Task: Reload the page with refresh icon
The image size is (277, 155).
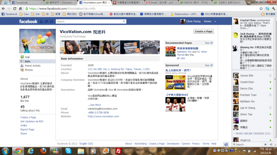Action: click(x=15, y=9)
